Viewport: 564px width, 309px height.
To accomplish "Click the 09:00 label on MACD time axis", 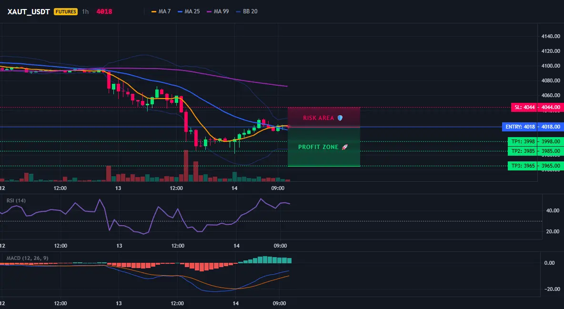I will [x=280, y=303].
